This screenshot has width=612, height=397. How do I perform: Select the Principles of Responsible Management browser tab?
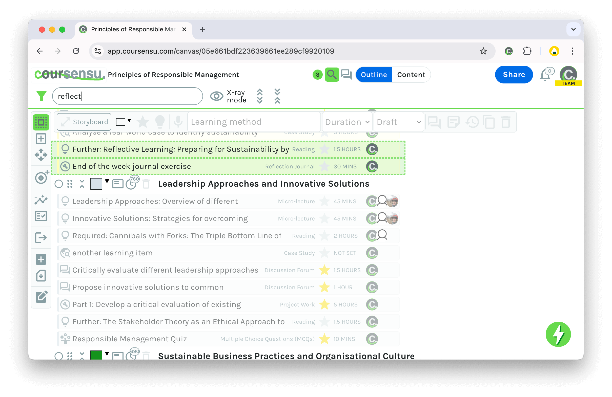[133, 29]
